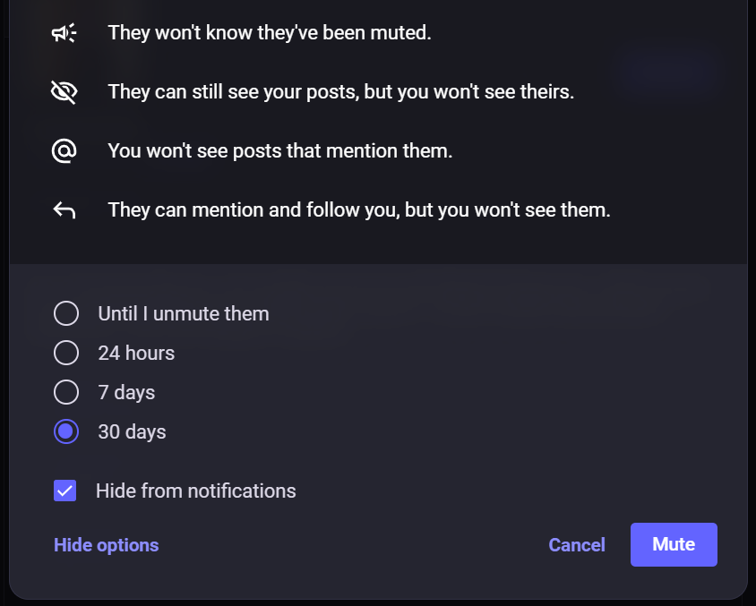Click the reply arrow icon
Screen dimensions: 756x606
(64, 210)
